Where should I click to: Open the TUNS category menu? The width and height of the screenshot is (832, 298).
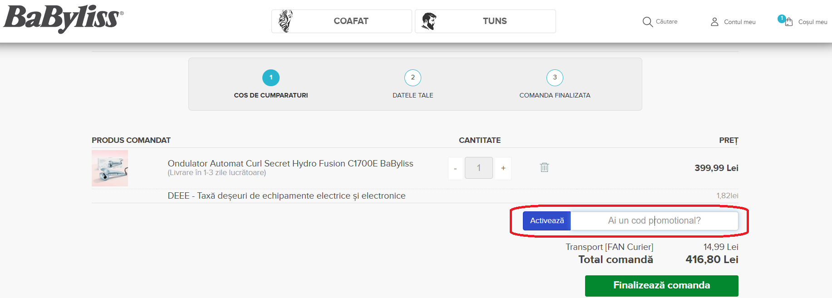495,21
